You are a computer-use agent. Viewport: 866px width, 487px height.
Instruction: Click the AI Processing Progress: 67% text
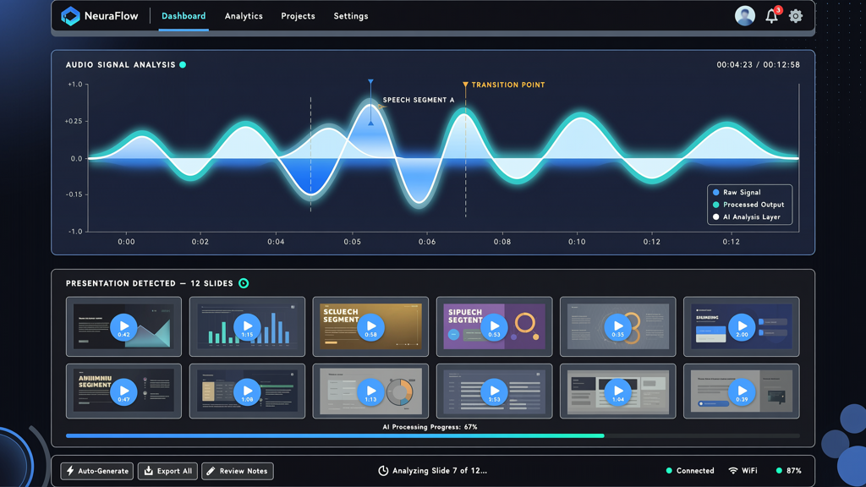[x=430, y=427]
